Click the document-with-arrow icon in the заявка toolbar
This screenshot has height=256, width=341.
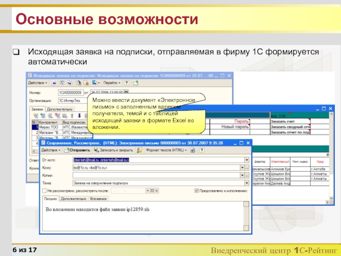pos(78,83)
